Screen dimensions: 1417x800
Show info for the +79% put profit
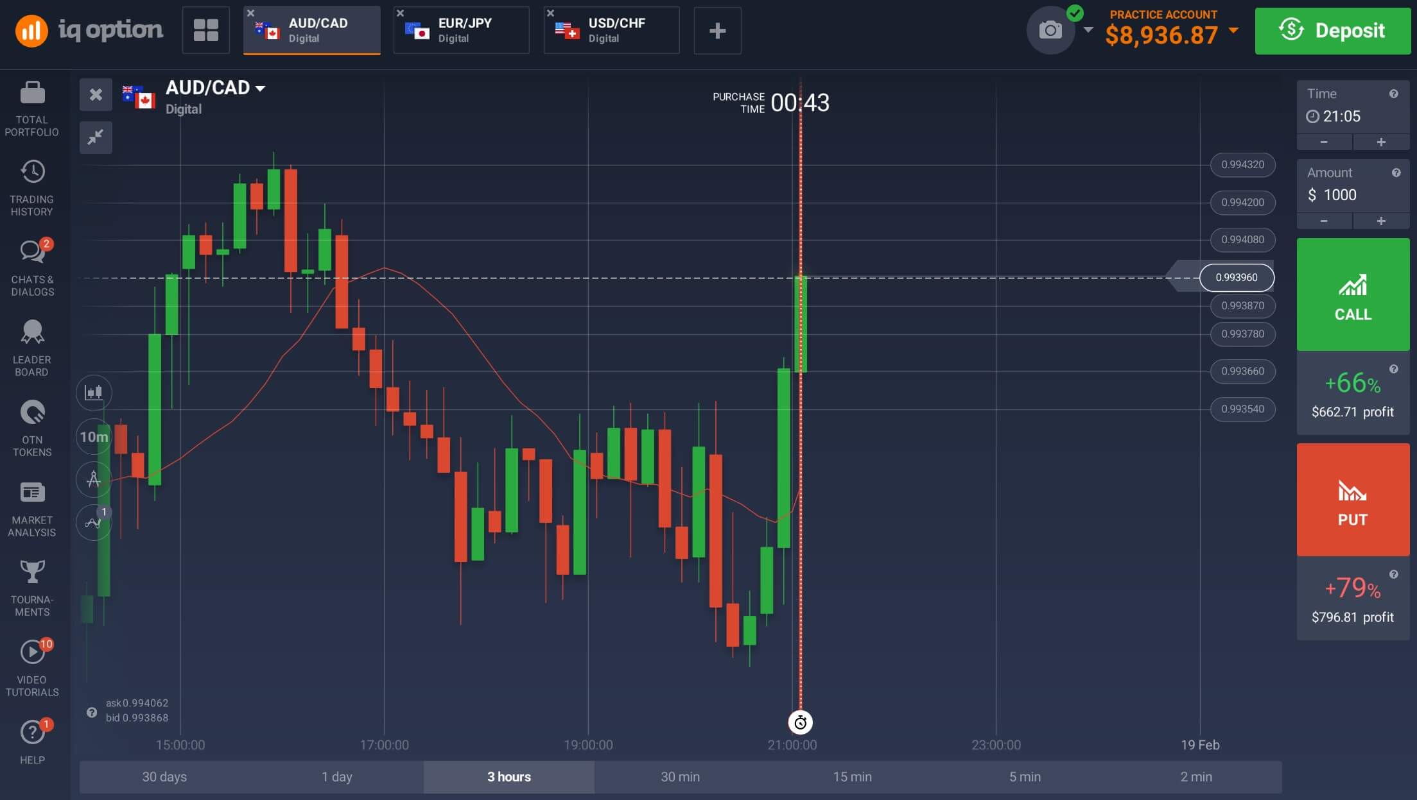pos(1393,574)
